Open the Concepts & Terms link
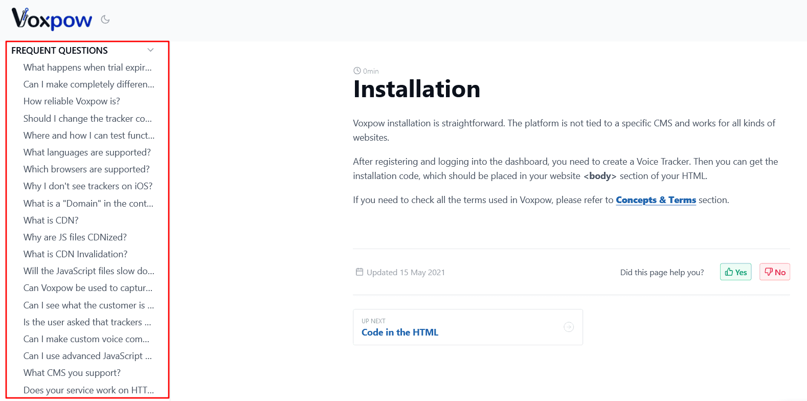807x401 pixels. [x=656, y=200]
